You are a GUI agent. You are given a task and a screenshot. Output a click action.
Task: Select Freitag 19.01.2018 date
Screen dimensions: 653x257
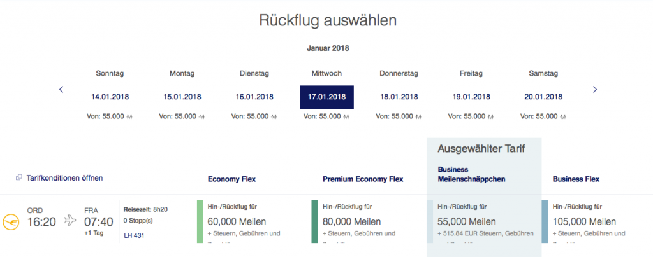click(471, 97)
